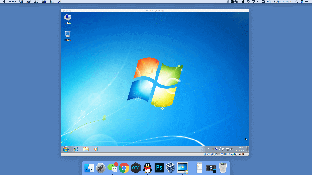Open WeChat from the Dock
The width and height of the screenshot is (312, 175).
(x=113, y=168)
